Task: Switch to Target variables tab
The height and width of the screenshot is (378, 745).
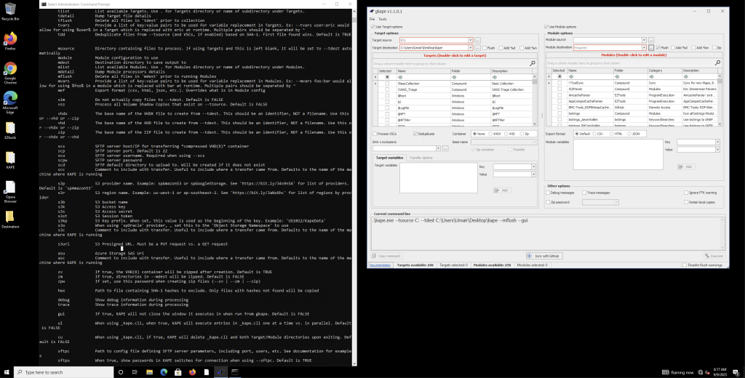Action: pos(390,157)
